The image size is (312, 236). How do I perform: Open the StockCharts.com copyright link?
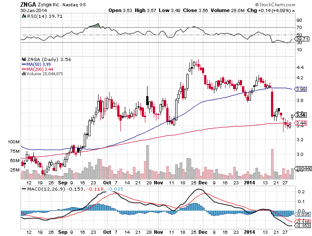[275, 4]
